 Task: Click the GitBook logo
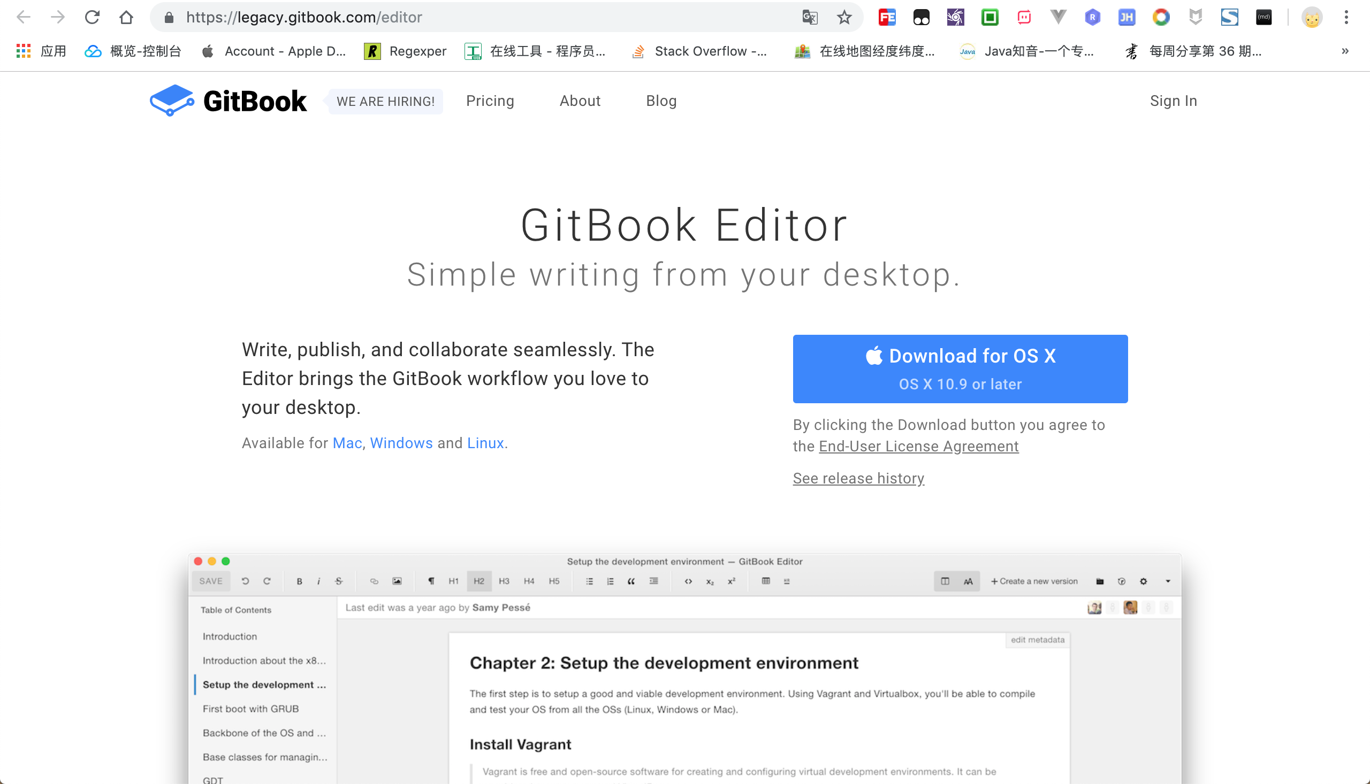[229, 101]
